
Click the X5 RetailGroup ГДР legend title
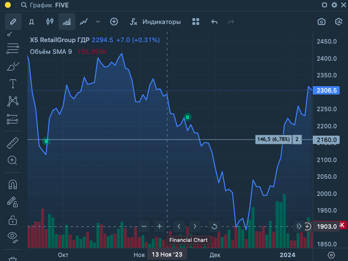pos(60,40)
